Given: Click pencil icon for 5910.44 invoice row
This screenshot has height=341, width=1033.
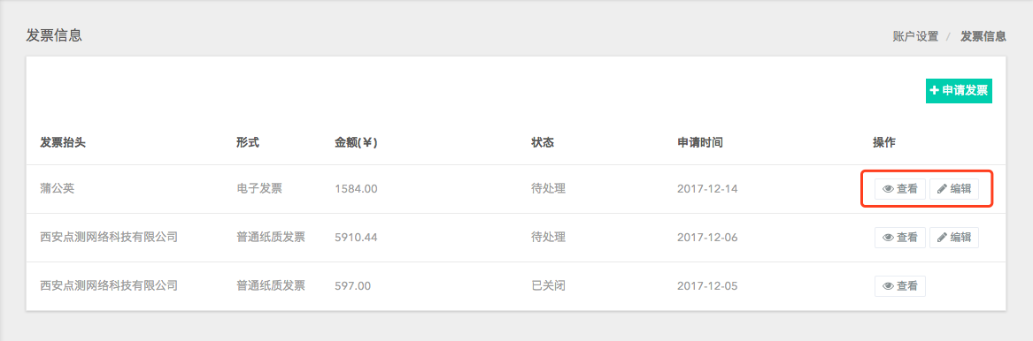Looking at the screenshot, I should click(x=942, y=237).
